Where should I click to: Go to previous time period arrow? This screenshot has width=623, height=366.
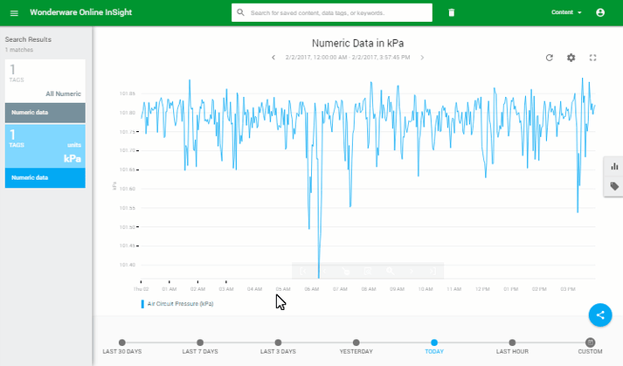tap(273, 58)
